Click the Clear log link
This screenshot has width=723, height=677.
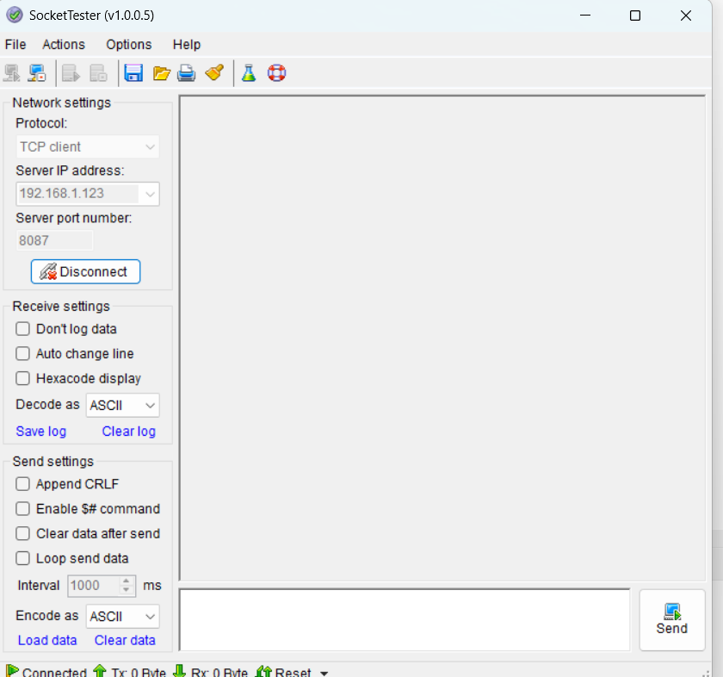point(128,431)
